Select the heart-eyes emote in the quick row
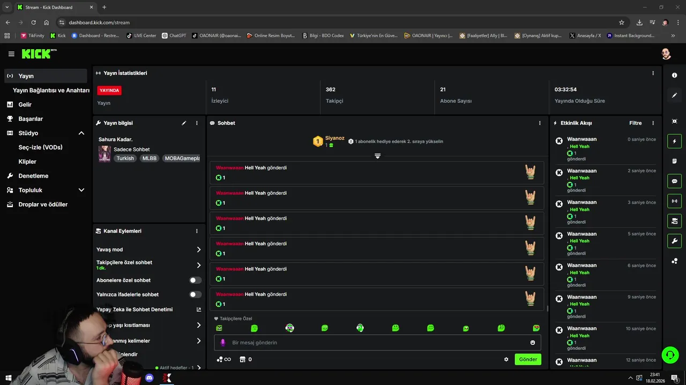Viewport: 686px width, 385px height. (x=536, y=328)
